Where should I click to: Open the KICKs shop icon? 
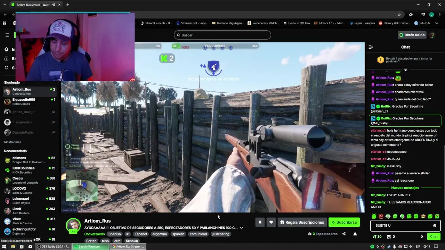pos(389,237)
